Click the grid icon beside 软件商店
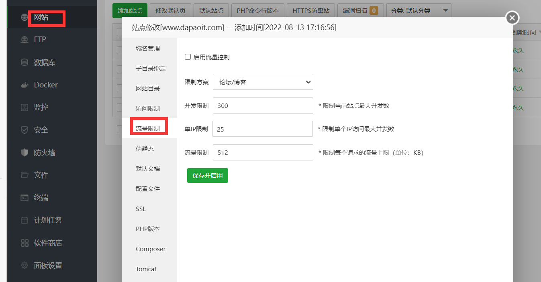The image size is (541, 282). pyautogui.click(x=24, y=243)
